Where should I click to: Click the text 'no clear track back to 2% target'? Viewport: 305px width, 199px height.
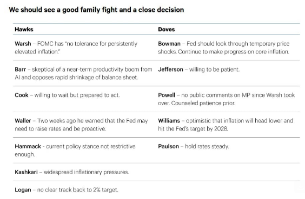click(x=77, y=190)
